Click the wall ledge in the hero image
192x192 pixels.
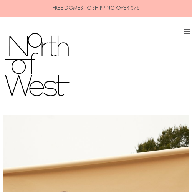click(x=96, y=162)
